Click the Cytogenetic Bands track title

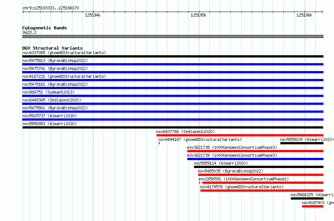tap(45, 28)
